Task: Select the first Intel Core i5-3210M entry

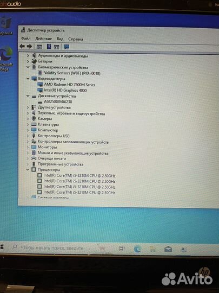Action: pos(79,176)
